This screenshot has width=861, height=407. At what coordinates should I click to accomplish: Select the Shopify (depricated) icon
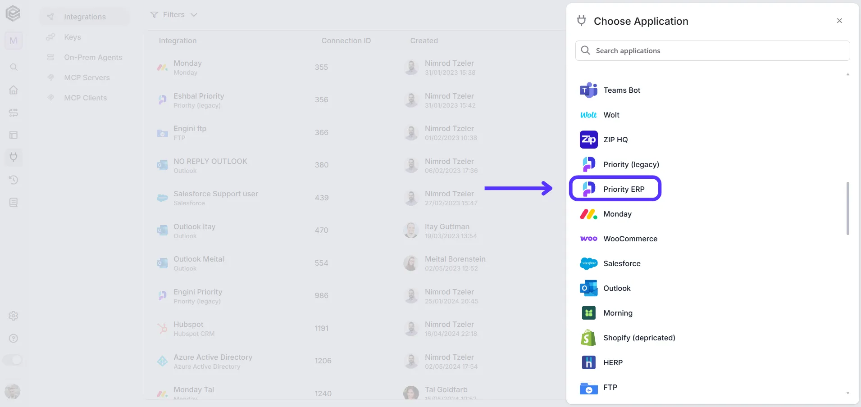(588, 338)
